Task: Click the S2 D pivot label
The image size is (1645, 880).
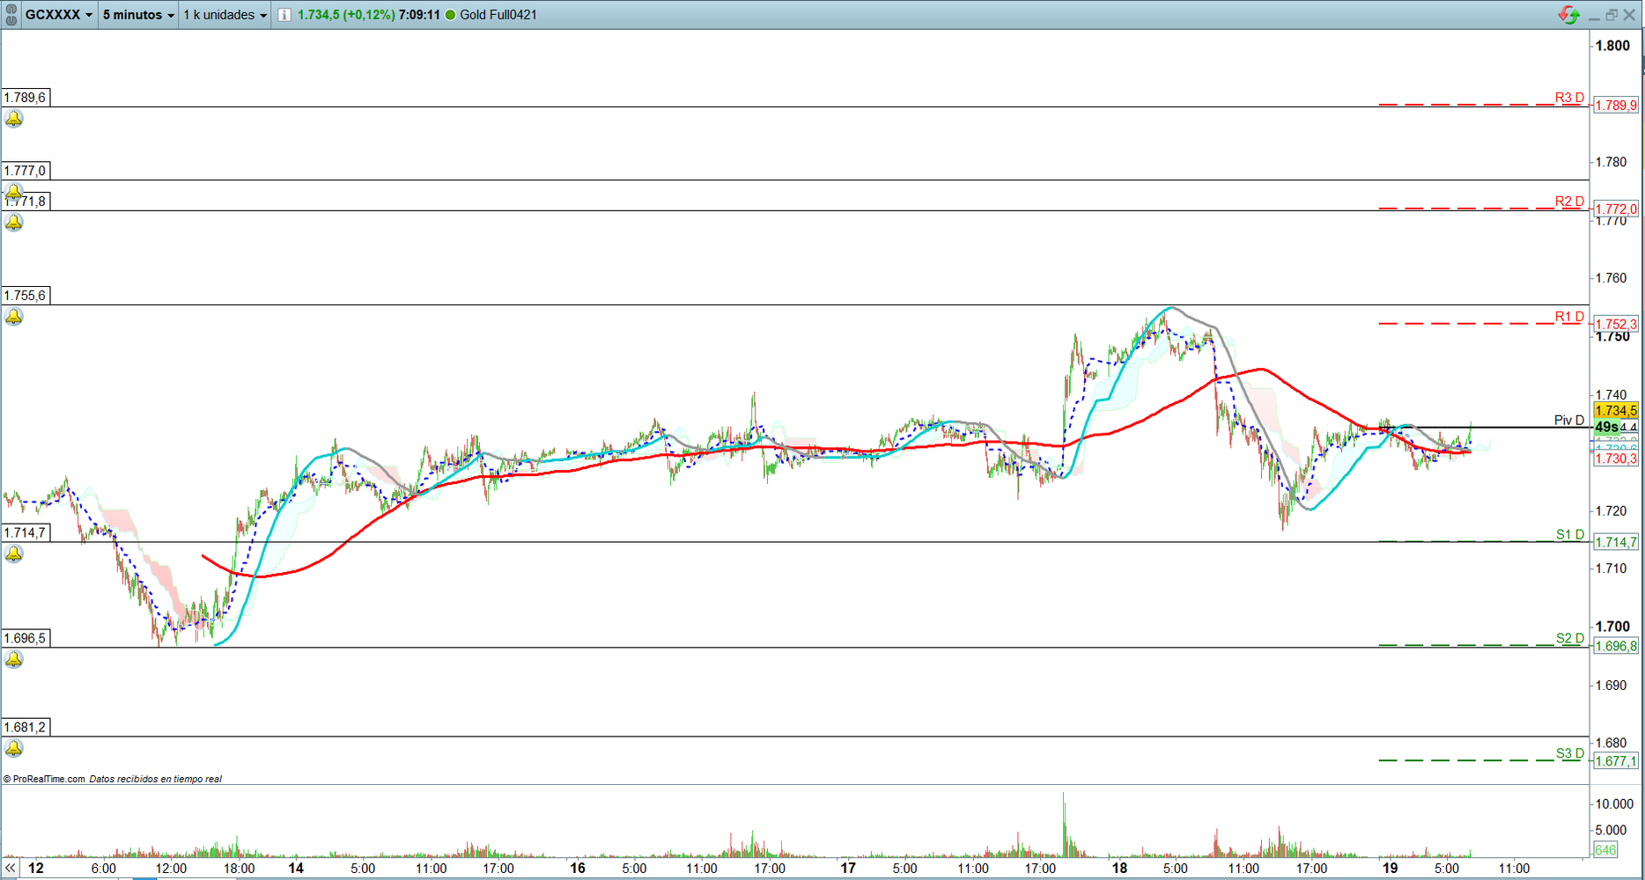Action: coord(1570,638)
